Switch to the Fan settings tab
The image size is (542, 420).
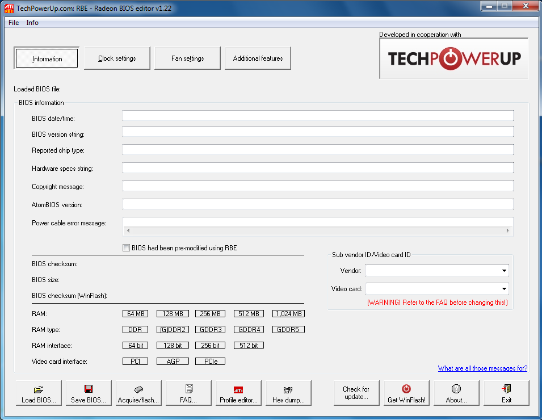click(x=187, y=58)
